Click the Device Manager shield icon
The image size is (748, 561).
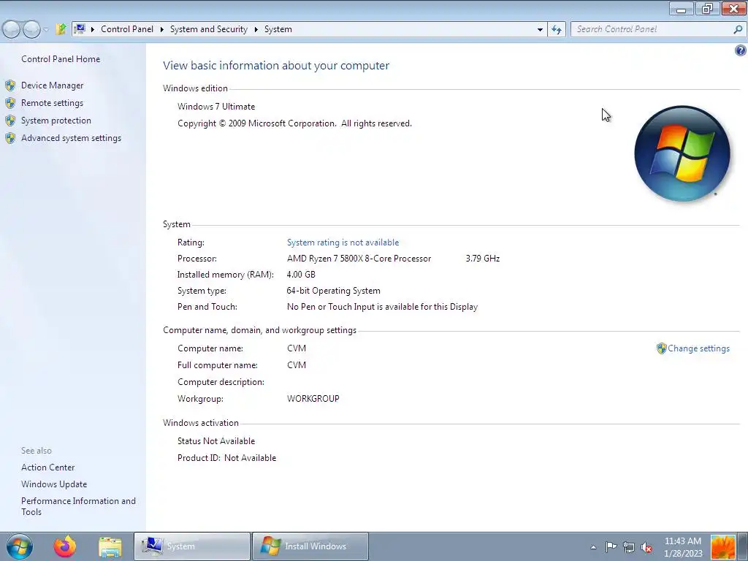[10, 85]
